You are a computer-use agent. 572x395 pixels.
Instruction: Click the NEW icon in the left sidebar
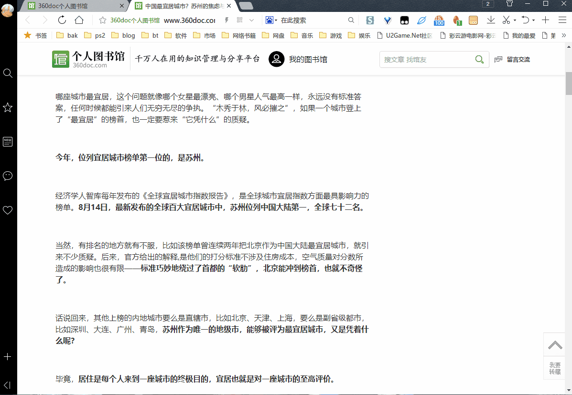click(7, 141)
